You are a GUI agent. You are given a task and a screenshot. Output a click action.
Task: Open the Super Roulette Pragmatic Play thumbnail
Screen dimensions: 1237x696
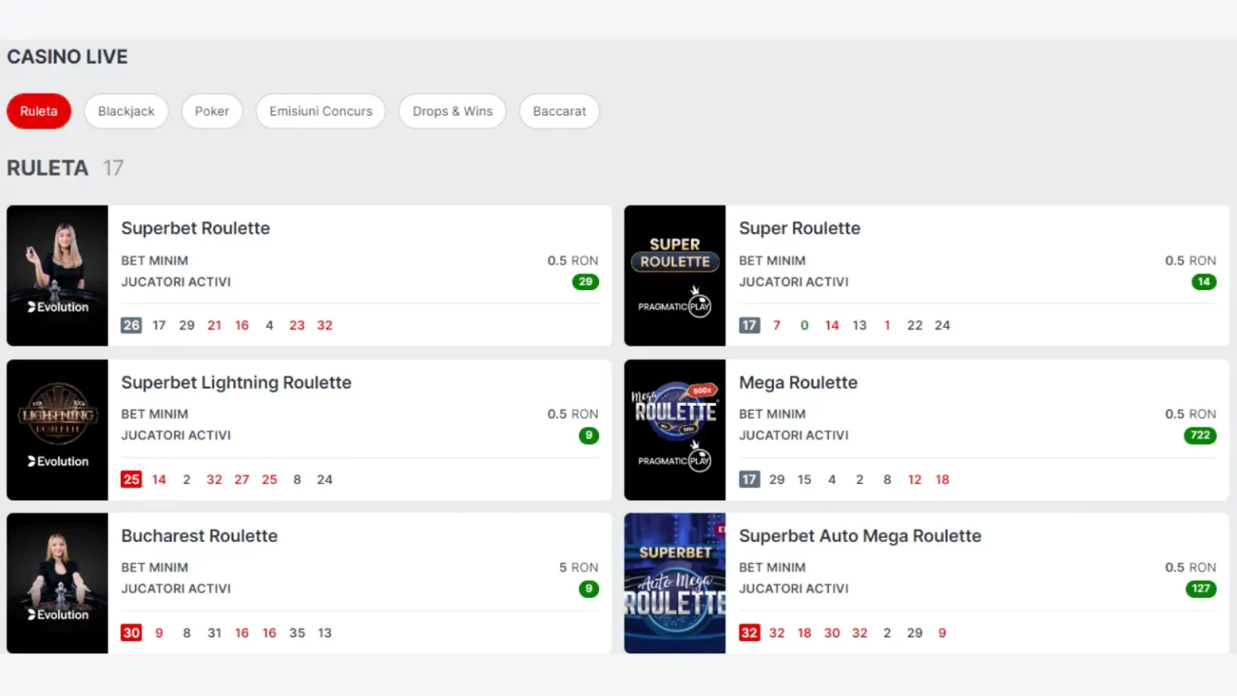[x=675, y=275]
